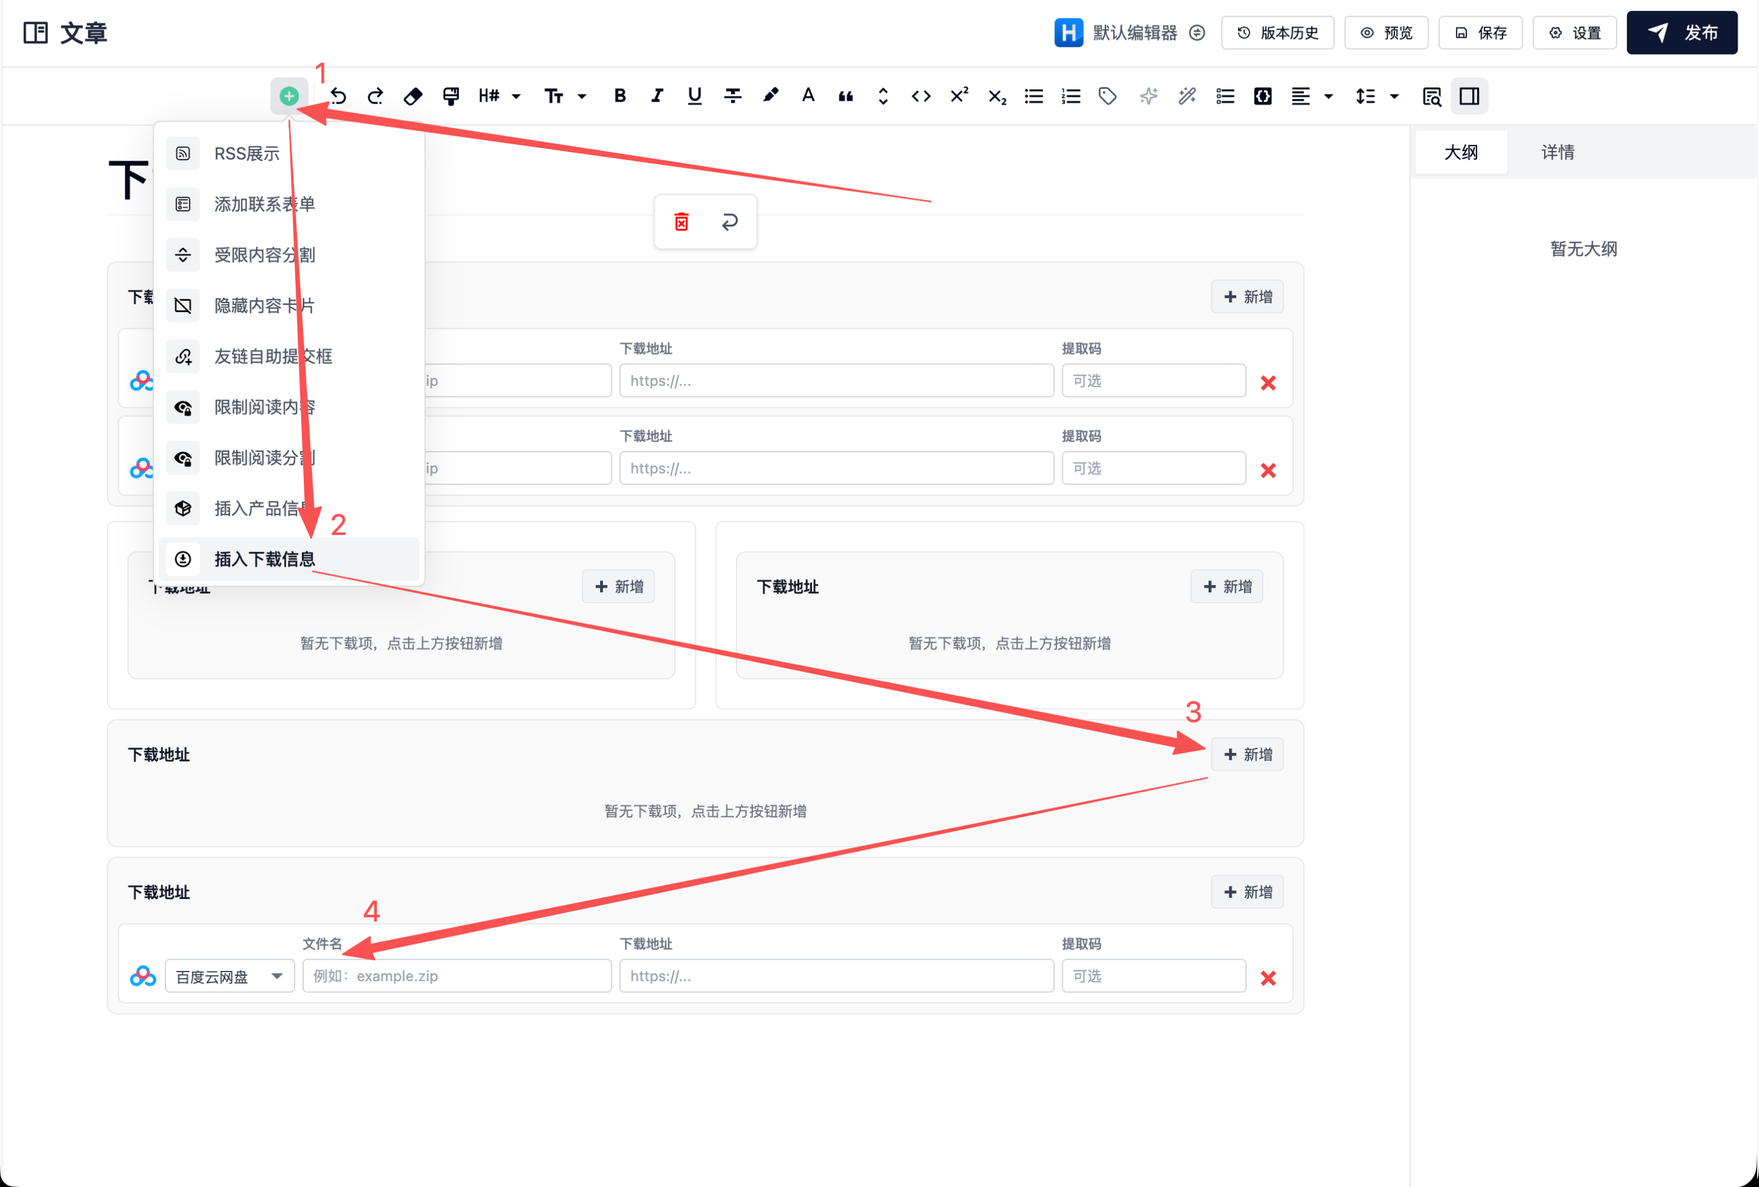
Task: Toggle underline formatting
Action: click(x=694, y=96)
